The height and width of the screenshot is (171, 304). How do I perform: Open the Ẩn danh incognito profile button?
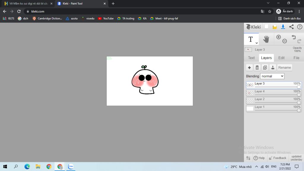tap(285, 12)
